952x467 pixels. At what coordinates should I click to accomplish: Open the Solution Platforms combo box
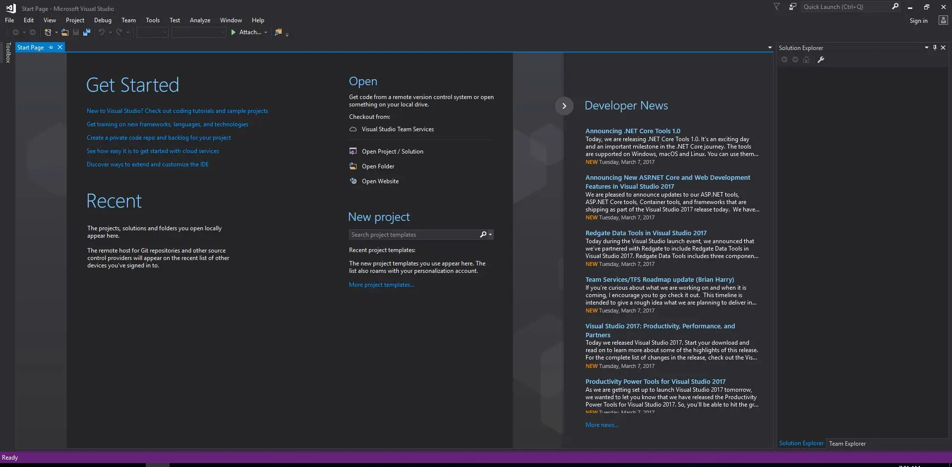click(199, 33)
